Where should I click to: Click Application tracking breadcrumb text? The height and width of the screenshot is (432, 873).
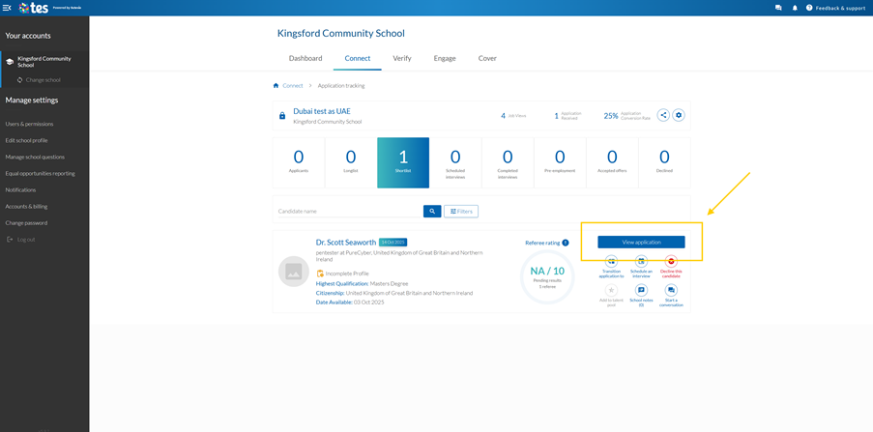point(341,86)
